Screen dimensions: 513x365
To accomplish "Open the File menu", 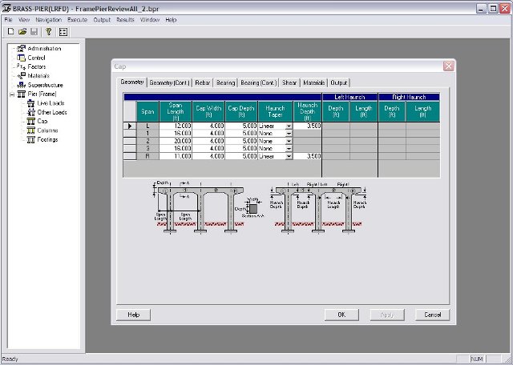I will (x=8, y=20).
